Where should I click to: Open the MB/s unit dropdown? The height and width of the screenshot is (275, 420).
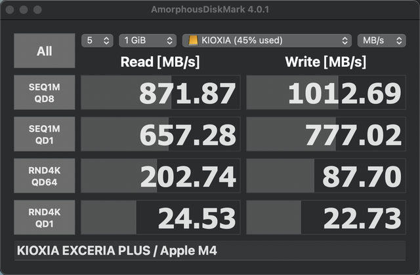pos(382,41)
